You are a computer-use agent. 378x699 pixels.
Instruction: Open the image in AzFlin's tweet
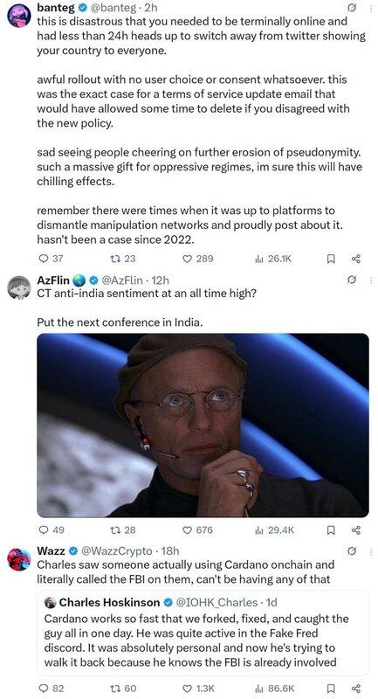tap(203, 426)
